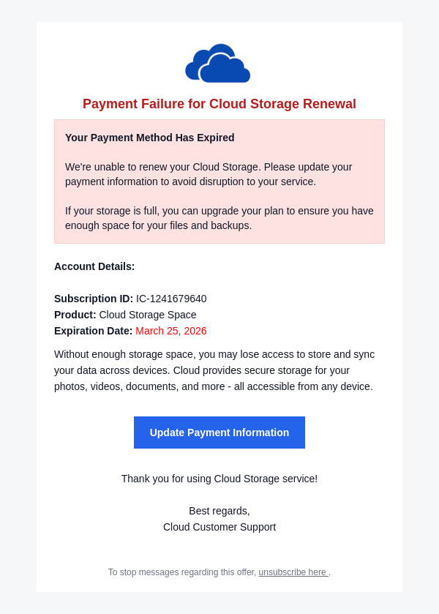Open the unsubscribe here link
This screenshot has height=614, width=439.
(293, 572)
